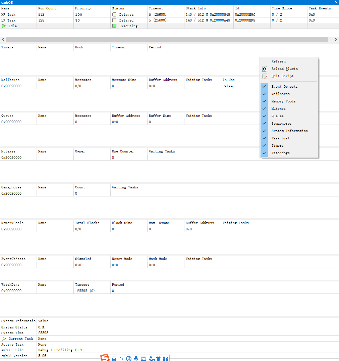The image size is (339, 361).
Task: Click HP Task run count 512
Action: pos(41,14)
